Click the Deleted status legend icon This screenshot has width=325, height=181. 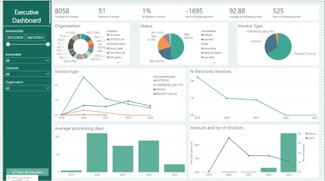tap(202, 35)
